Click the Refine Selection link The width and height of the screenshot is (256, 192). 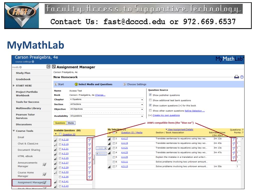point(194,111)
